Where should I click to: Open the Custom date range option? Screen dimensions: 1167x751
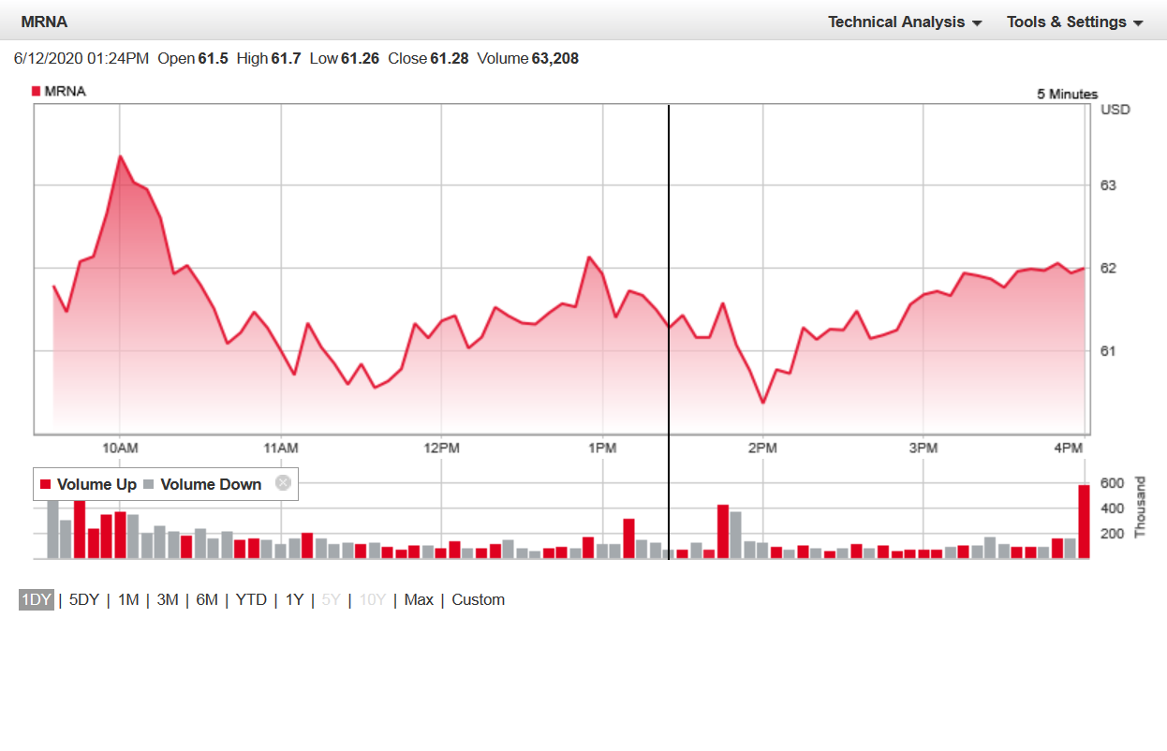(x=478, y=600)
